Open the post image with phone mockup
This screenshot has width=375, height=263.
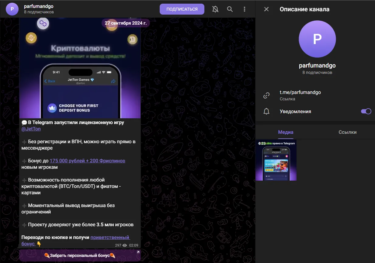(x=80, y=68)
